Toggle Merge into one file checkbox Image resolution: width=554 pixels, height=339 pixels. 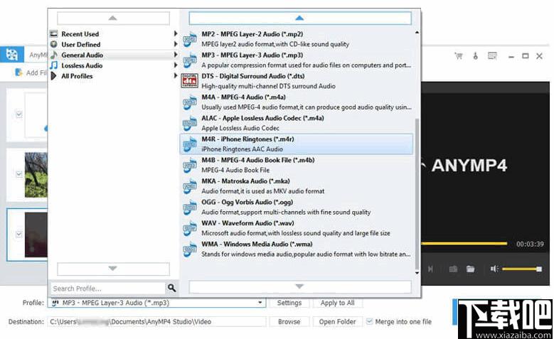369,321
